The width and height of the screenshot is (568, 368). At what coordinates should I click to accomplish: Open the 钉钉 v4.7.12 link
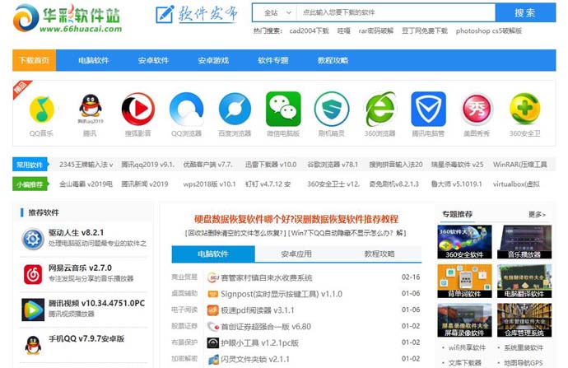(x=268, y=184)
